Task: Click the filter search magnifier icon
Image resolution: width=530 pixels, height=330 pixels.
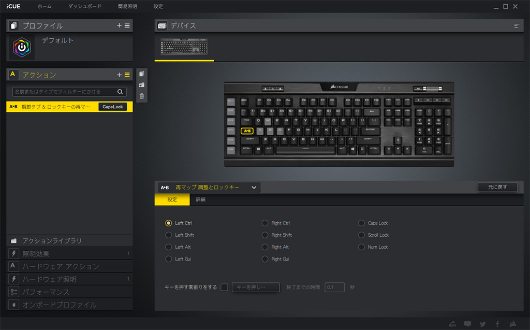Action: (x=120, y=92)
